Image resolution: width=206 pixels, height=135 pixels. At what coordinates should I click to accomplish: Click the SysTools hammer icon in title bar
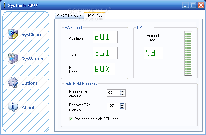point(4,5)
